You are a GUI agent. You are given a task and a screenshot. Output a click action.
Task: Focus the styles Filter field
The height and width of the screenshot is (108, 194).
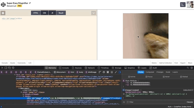(x=156, y=102)
